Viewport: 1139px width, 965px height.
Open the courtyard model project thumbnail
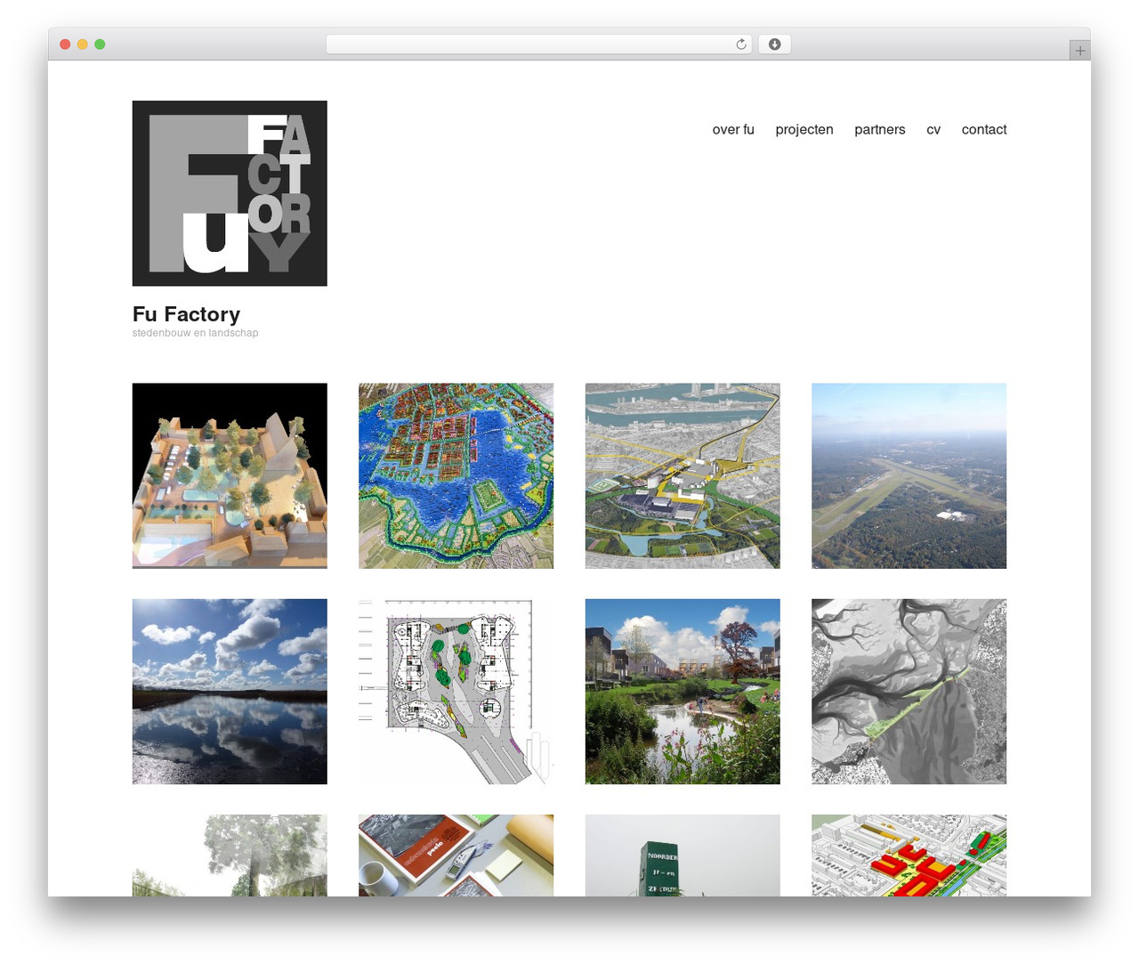click(230, 475)
